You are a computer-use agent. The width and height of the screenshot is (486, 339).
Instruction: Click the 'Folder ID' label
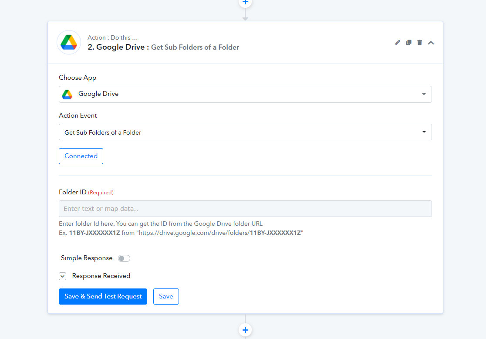click(x=73, y=192)
